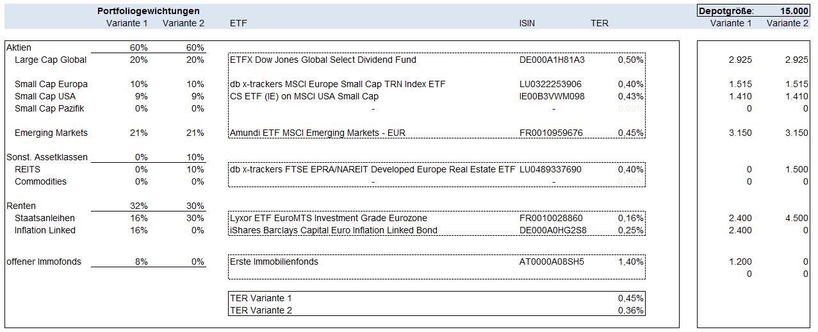Click the Lyxor ETF EuroMTS Investment Grade cell
818x332 pixels.
[328, 218]
